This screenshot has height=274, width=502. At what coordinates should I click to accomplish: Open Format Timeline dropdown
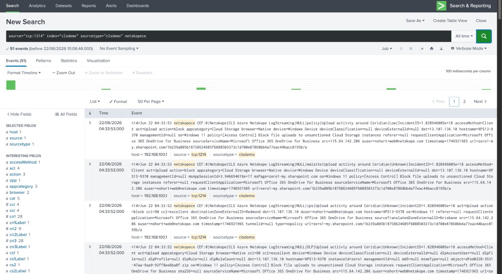pos(24,73)
